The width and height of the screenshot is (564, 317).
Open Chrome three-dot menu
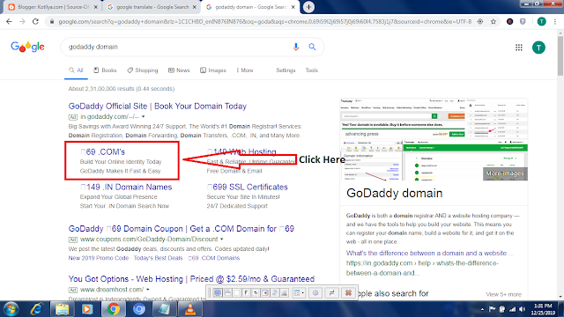[x=555, y=21]
